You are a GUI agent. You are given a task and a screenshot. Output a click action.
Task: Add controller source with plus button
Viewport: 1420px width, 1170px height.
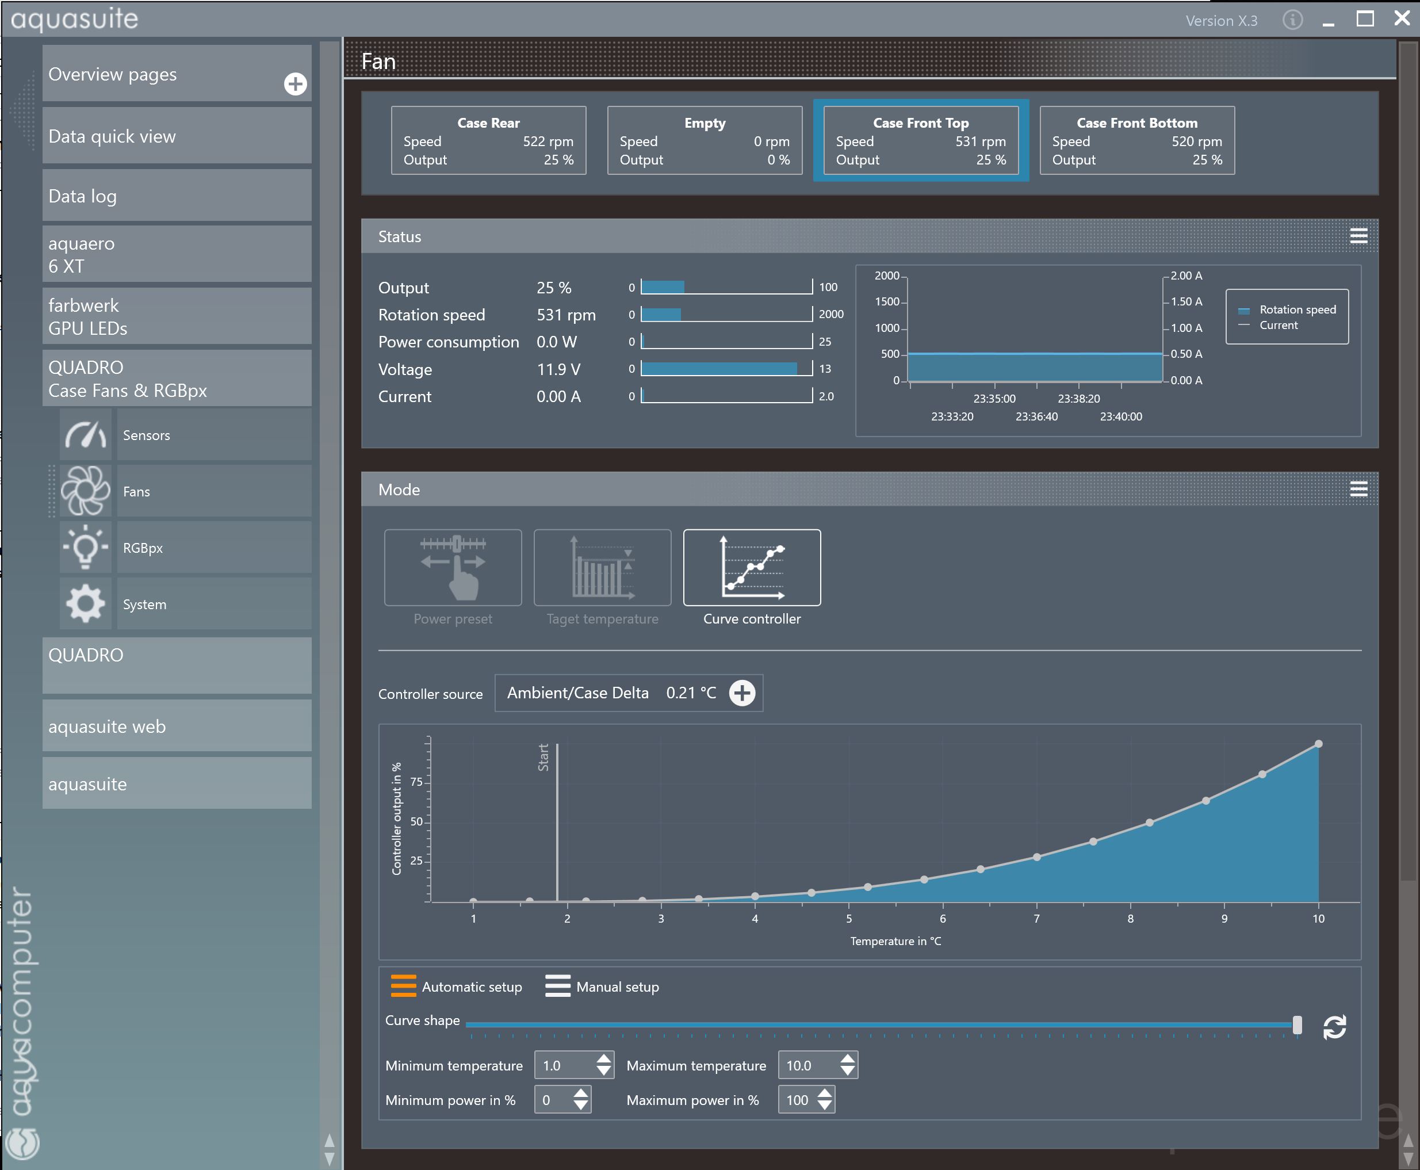click(742, 693)
